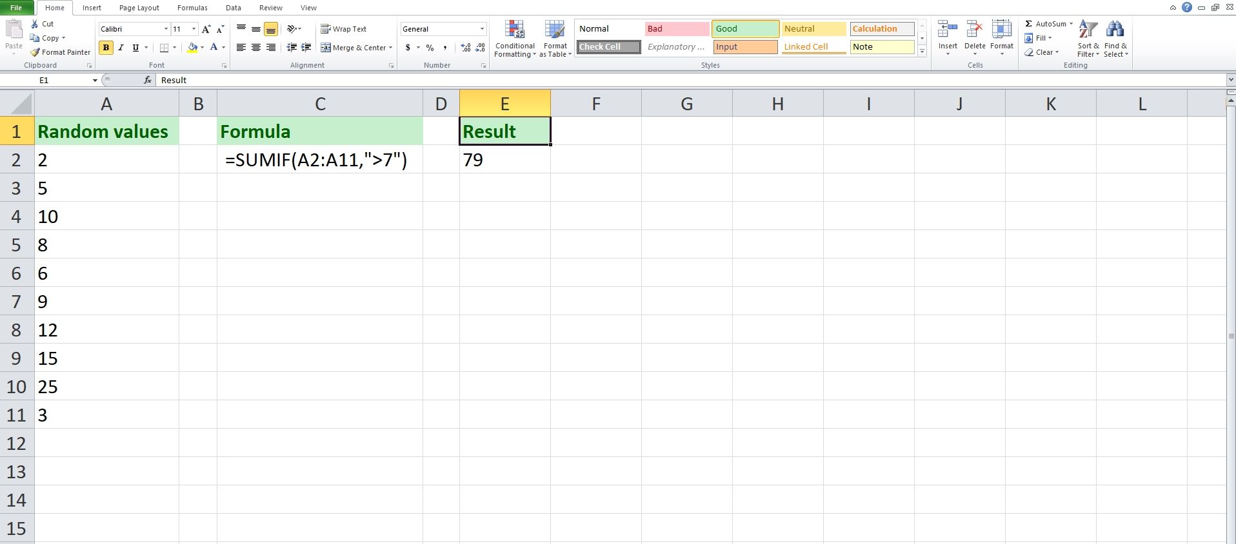Apply the Check Cell style
This screenshot has width=1236, height=544.
609,47
